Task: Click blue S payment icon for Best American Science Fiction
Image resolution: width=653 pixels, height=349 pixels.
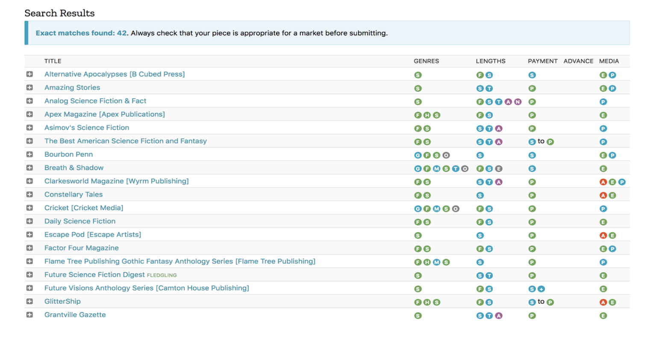Action: point(532,142)
